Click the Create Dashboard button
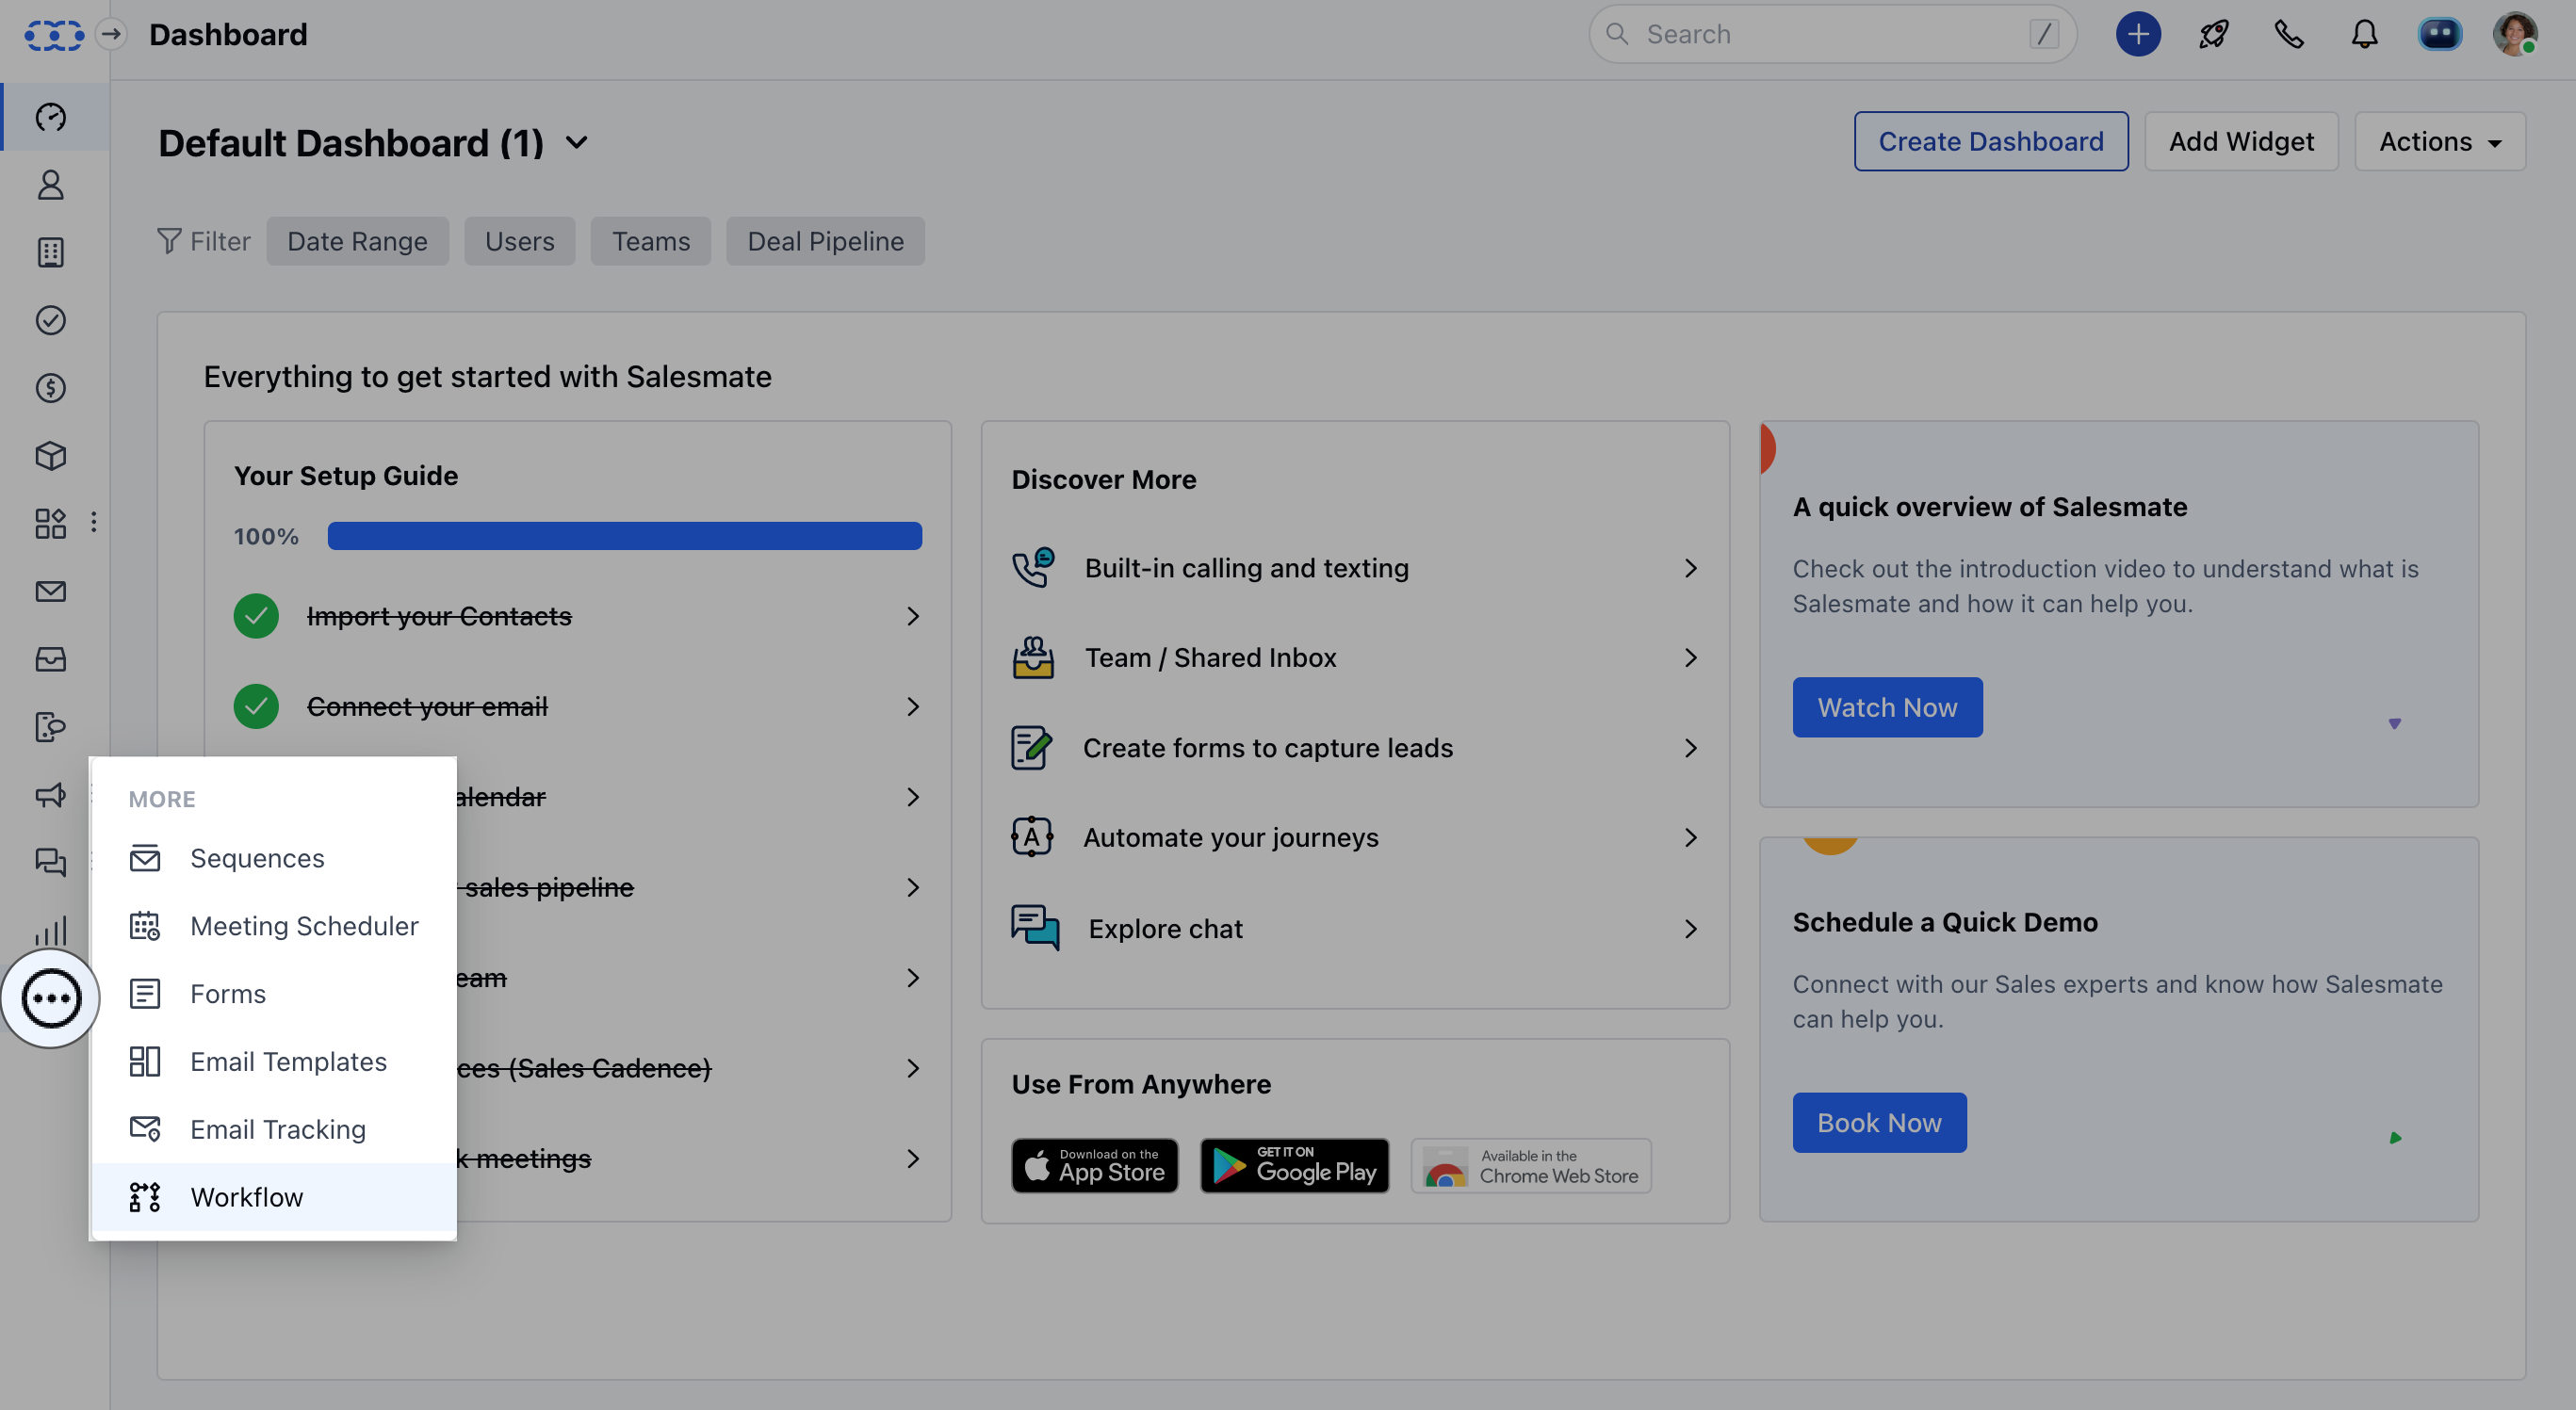The image size is (2576, 1410). (1990, 141)
